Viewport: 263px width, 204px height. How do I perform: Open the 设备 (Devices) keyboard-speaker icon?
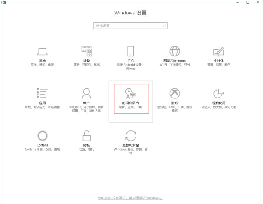tap(87, 51)
